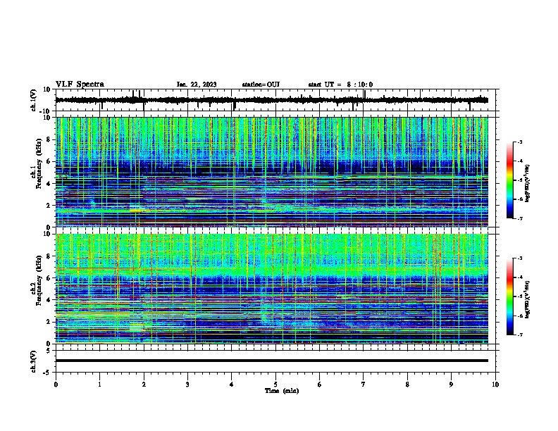Click the ch.2 colorbar "-7" tick label

(519, 335)
